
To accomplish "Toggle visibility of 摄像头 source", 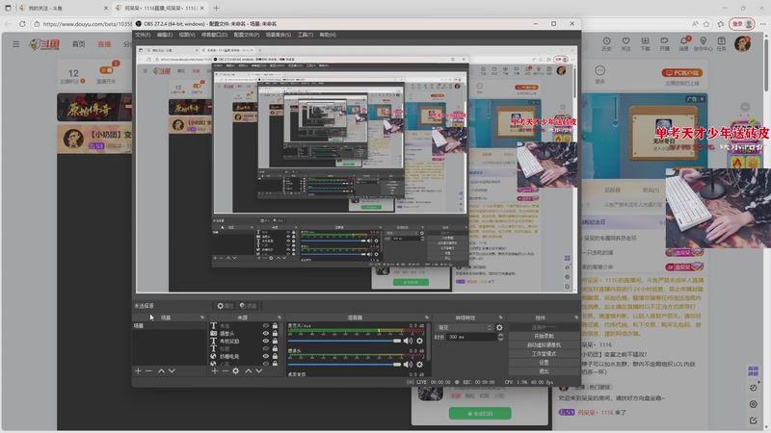I will pos(266,333).
